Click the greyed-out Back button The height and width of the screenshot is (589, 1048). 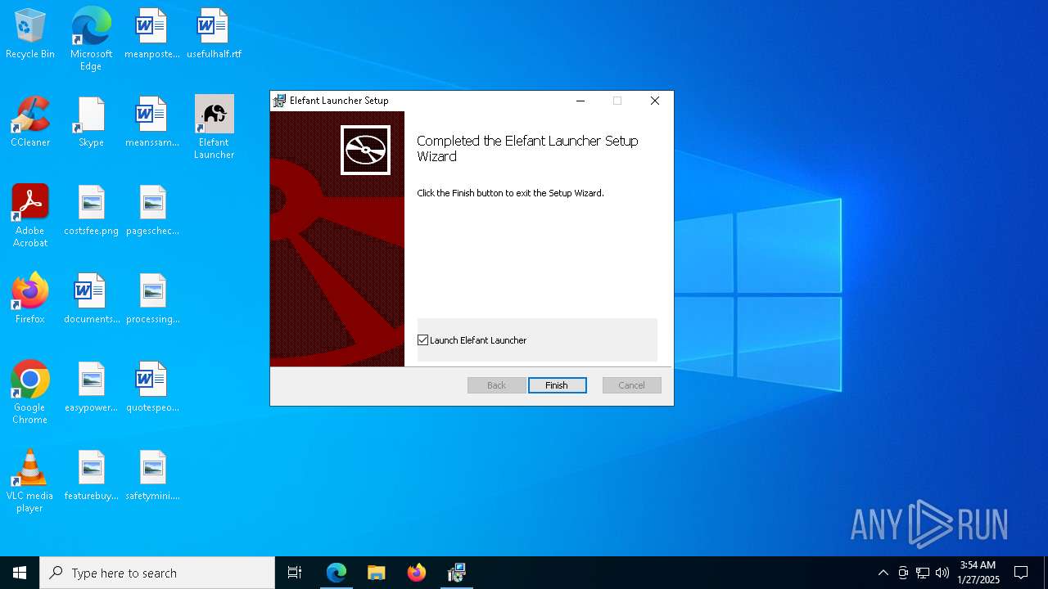[497, 385]
